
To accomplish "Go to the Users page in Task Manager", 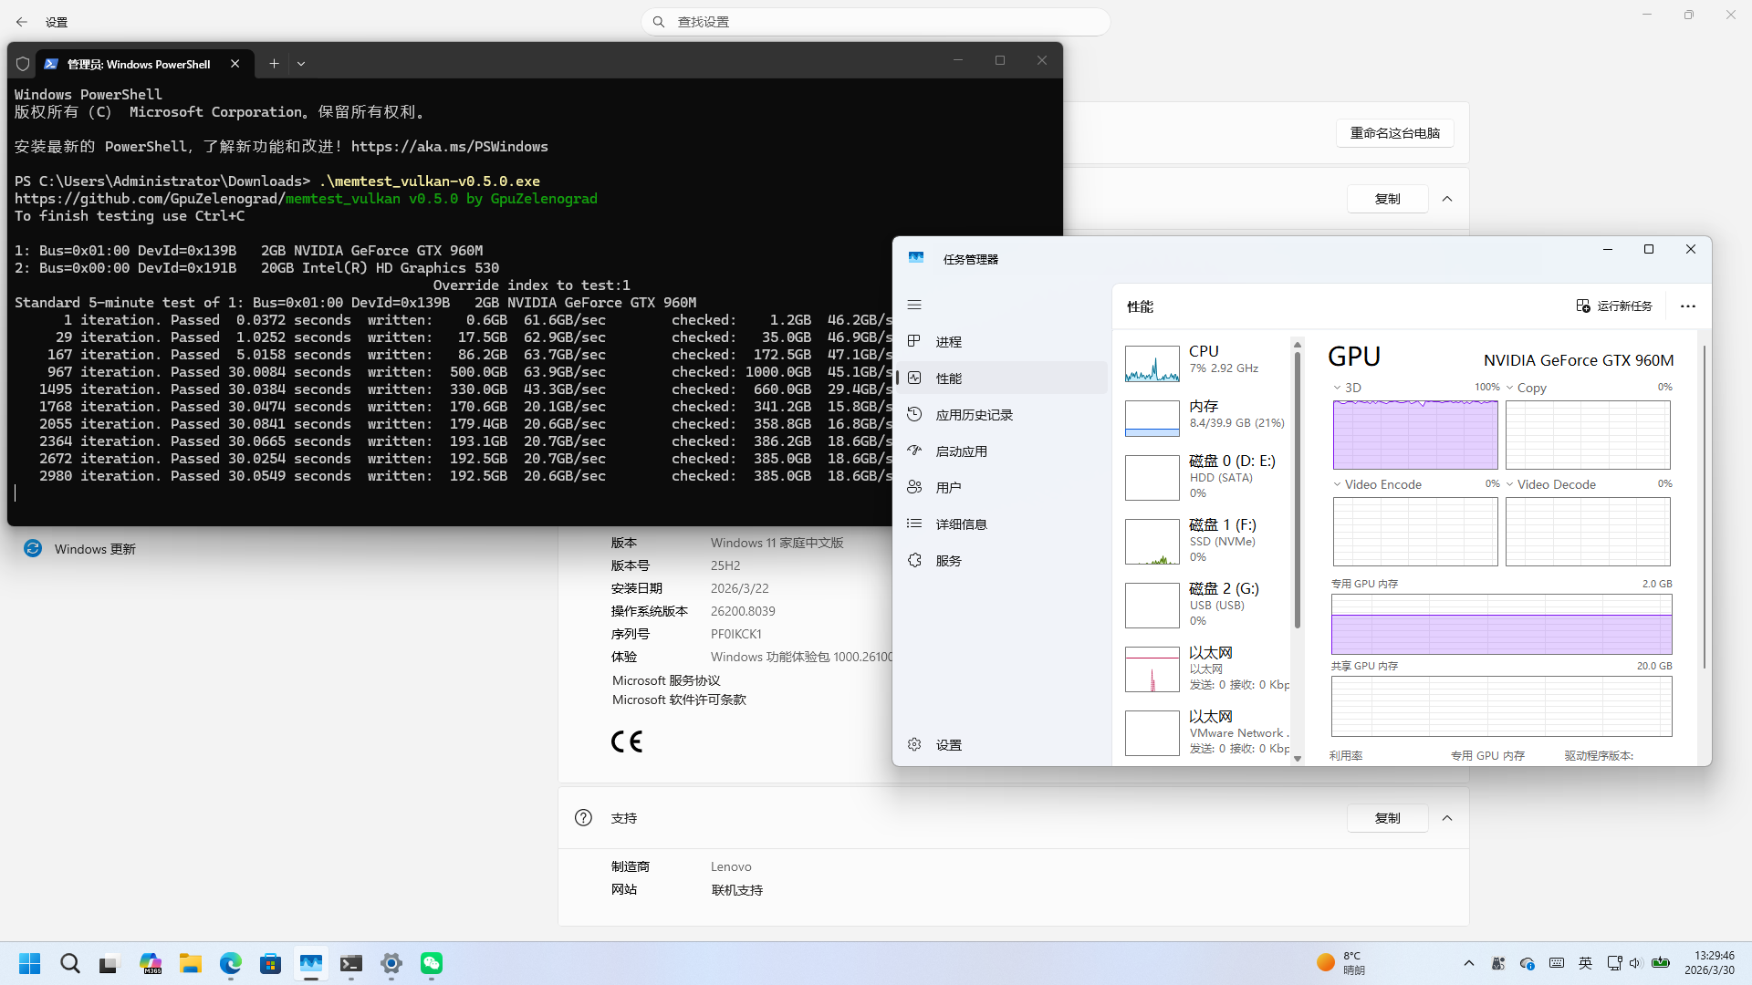I will pyautogui.click(x=948, y=488).
